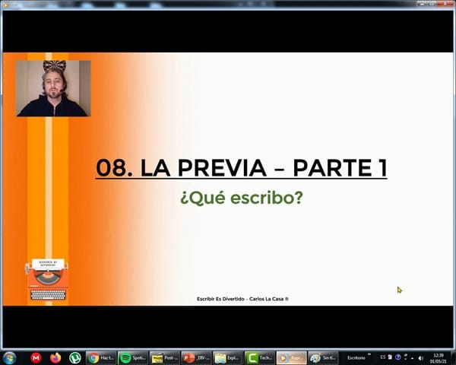
Task: Click the Show Desktop strip
Action: click(x=453, y=358)
